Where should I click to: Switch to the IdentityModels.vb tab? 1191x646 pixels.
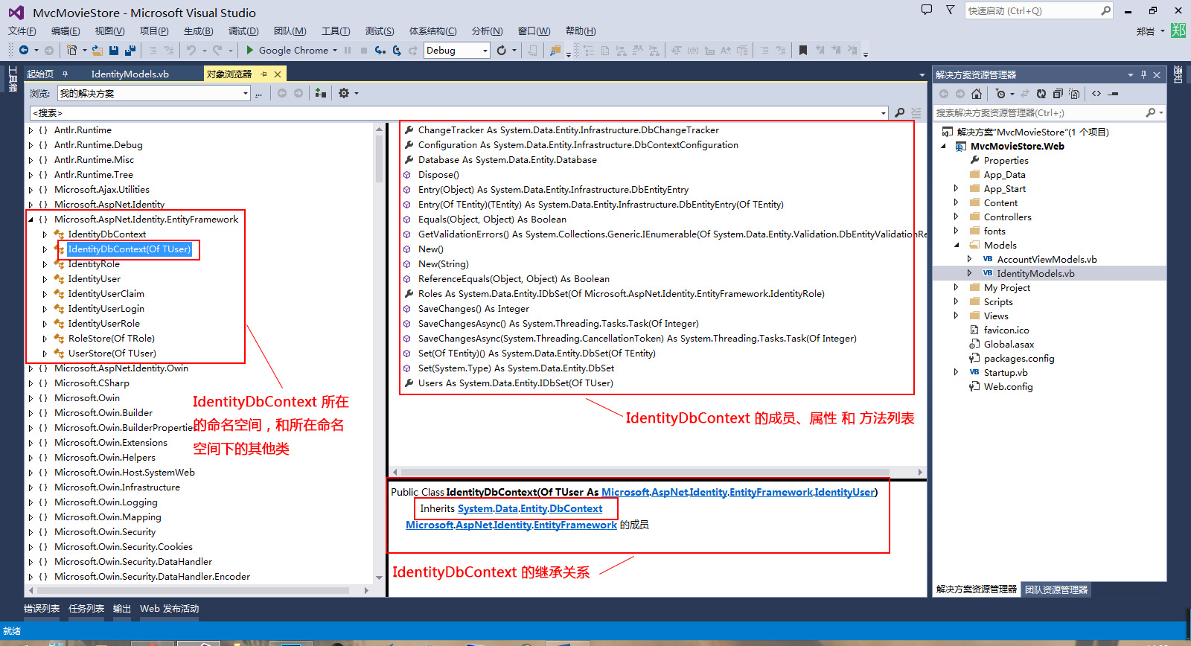[x=130, y=74]
